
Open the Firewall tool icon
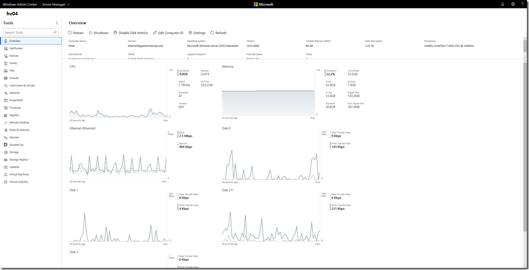[x=6, y=78]
